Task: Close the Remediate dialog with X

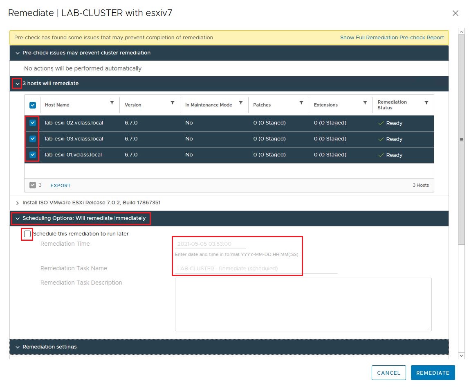Action: (456, 13)
